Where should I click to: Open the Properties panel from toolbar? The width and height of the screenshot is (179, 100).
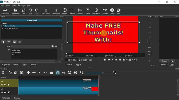click(x=56, y=11)
